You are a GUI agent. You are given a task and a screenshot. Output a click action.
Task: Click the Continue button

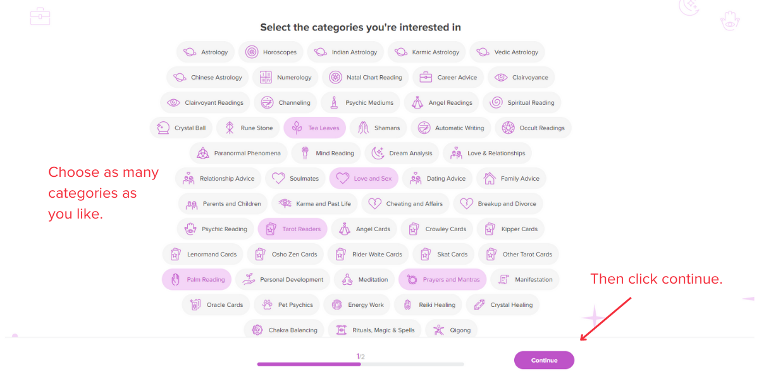[544, 360]
